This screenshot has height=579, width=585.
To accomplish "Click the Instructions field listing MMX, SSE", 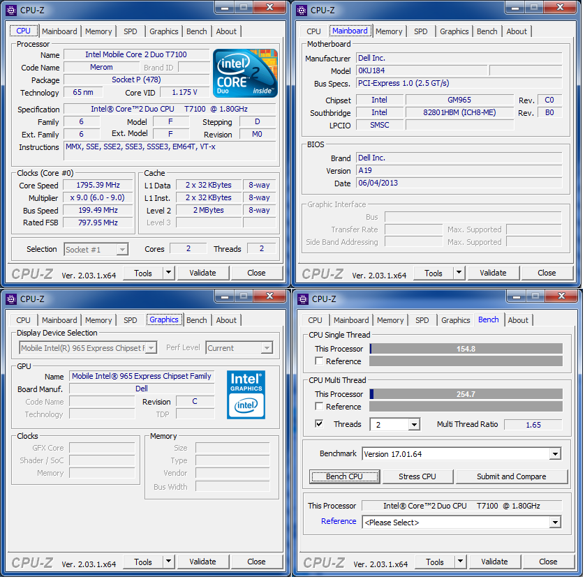I will (170, 151).
